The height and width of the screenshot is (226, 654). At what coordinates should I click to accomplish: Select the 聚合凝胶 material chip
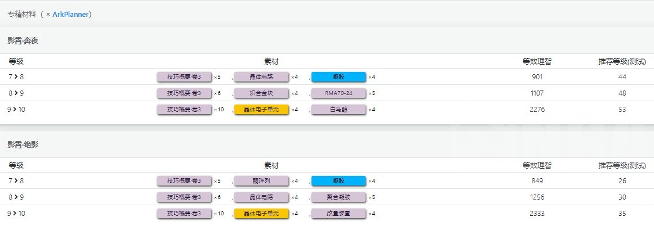pyautogui.click(x=339, y=197)
